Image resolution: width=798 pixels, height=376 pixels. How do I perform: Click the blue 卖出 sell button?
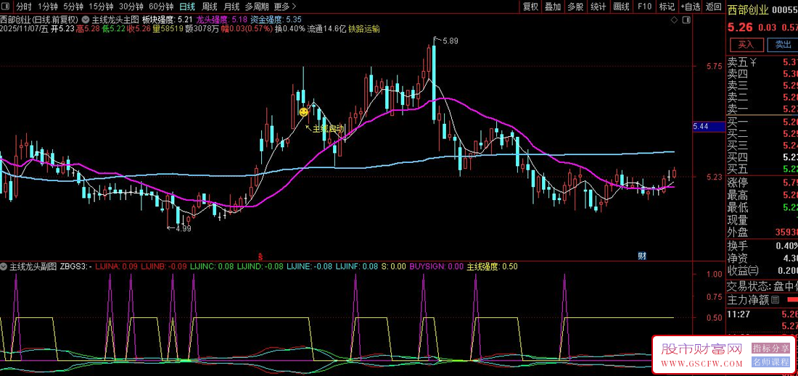click(783, 44)
